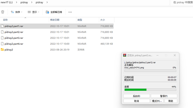193x108 pixels.
Task: Click the green overall 进度 progress bar
Action: (150, 90)
